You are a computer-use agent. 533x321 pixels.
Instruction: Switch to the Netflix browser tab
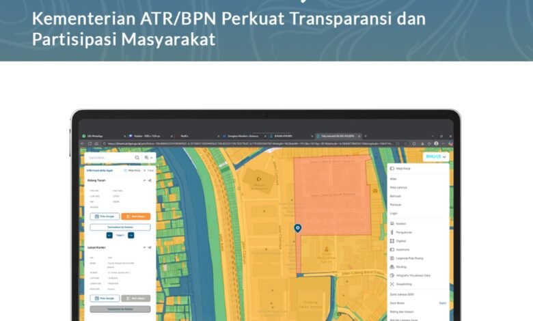[x=197, y=136]
